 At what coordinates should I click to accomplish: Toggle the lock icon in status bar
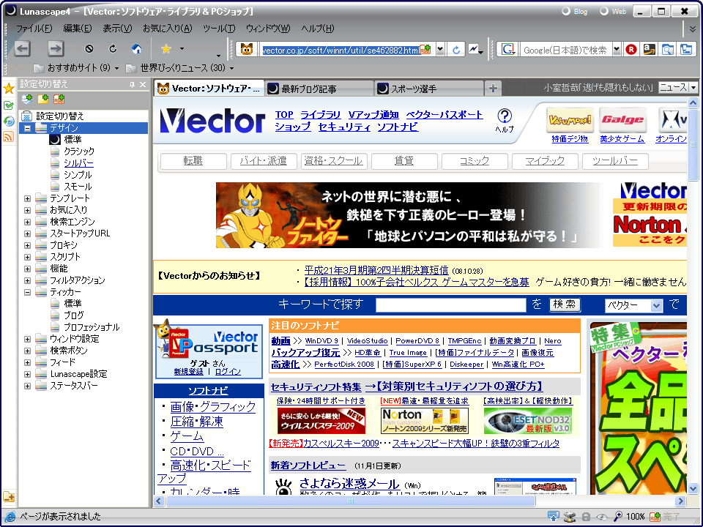coord(586,517)
